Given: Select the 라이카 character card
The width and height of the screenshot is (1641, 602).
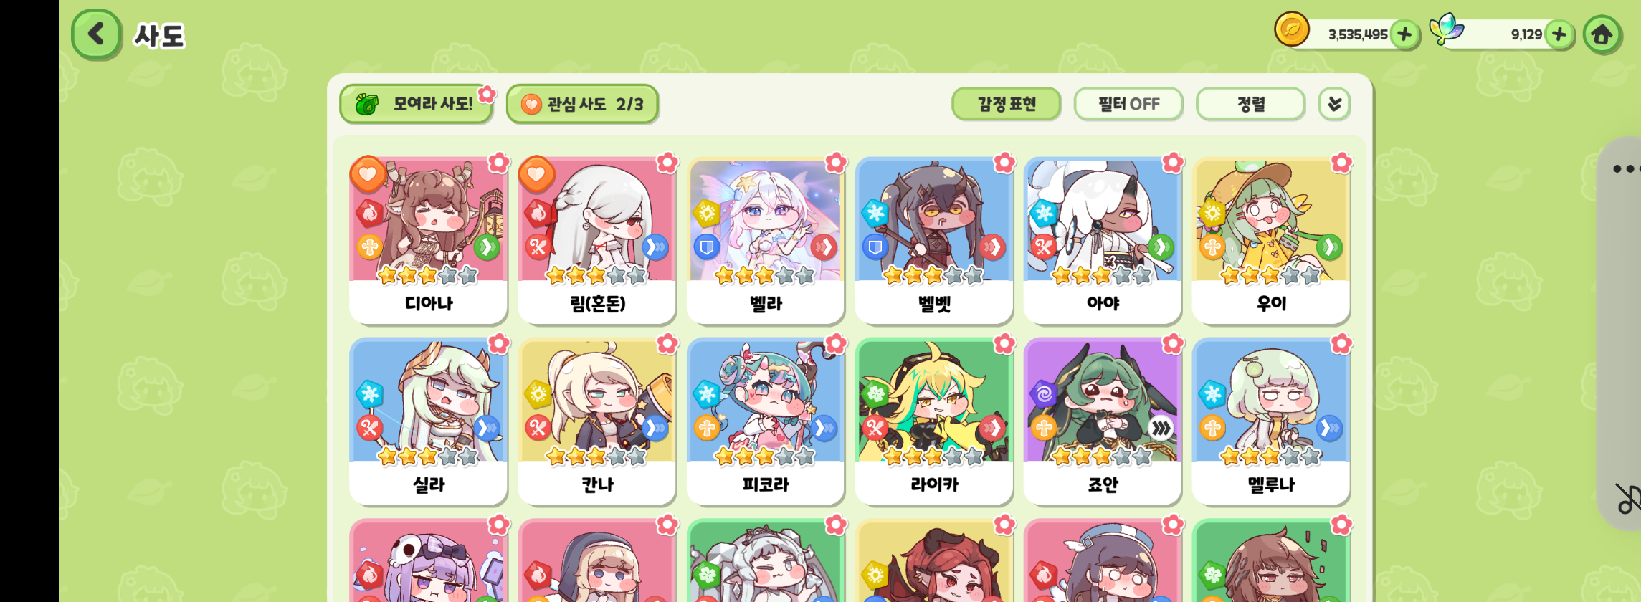Looking at the screenshot, I should [x=933, y=421].
